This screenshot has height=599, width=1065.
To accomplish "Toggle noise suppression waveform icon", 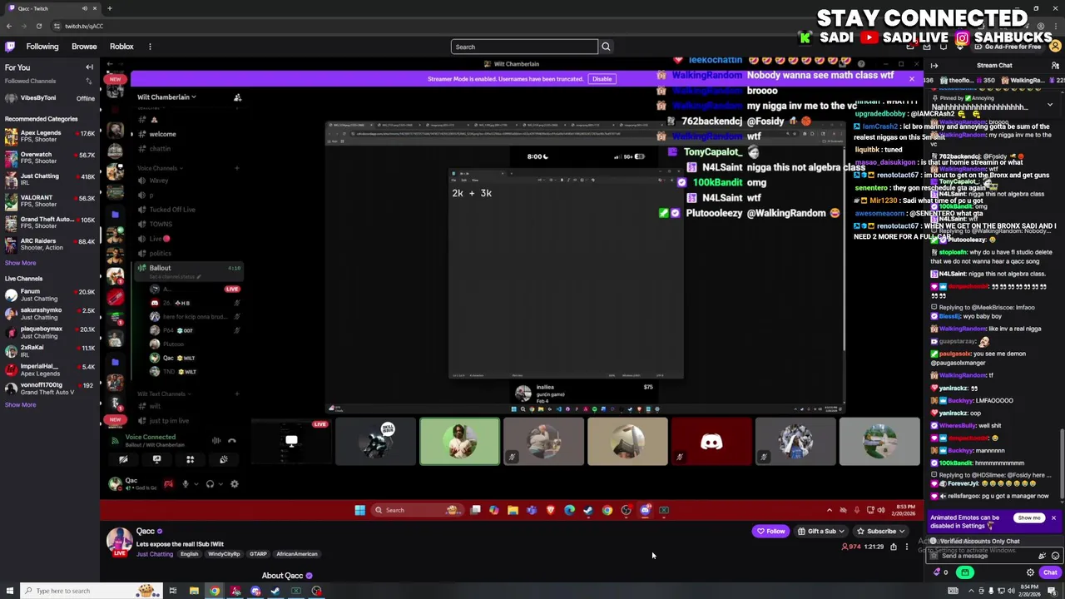I will pyautogui.click(x=216, y=441).
